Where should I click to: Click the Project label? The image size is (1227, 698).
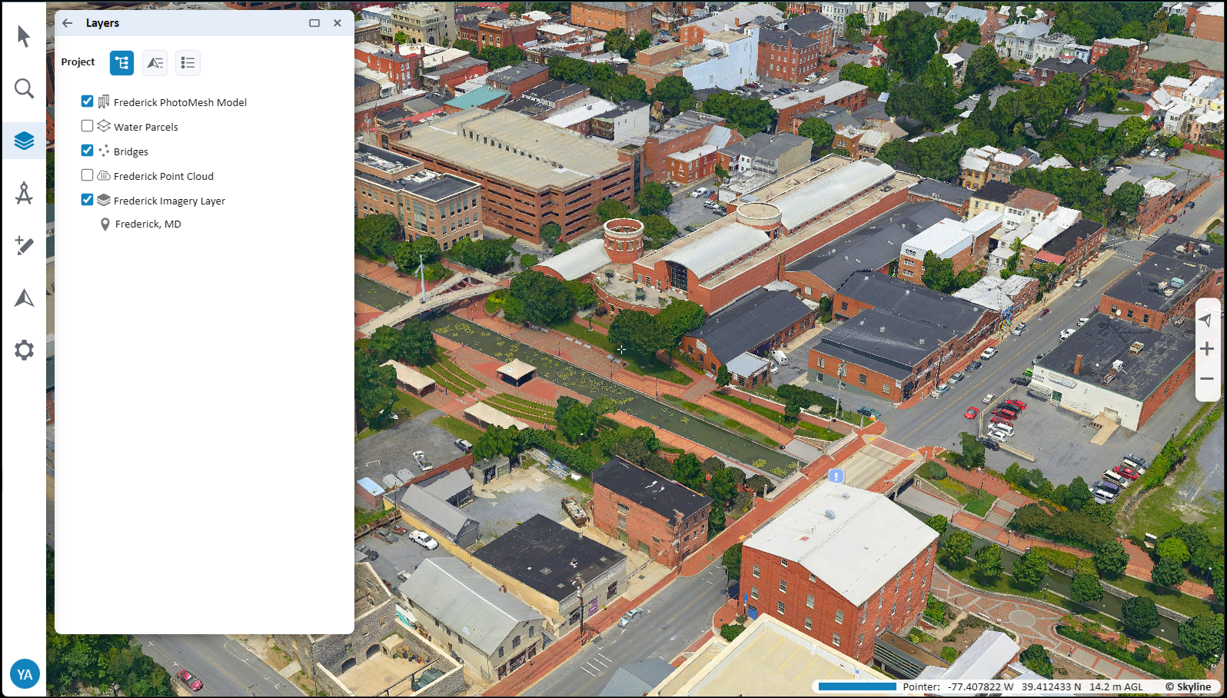(x=78, y=62)
